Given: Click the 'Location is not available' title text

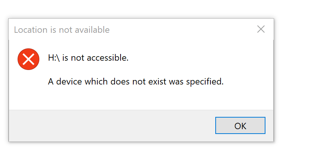Looking at the screenshot, I should coord(62,30).
